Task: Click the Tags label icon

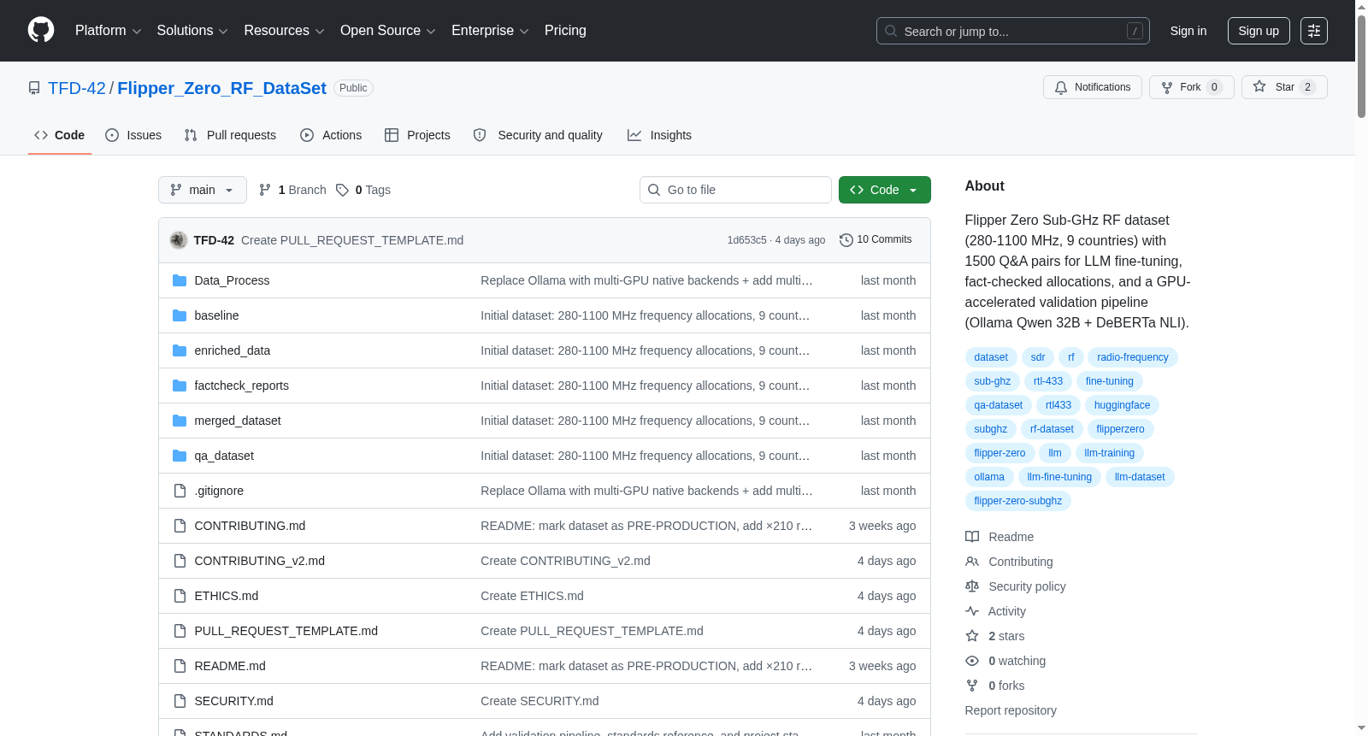Action: point(342,190)
